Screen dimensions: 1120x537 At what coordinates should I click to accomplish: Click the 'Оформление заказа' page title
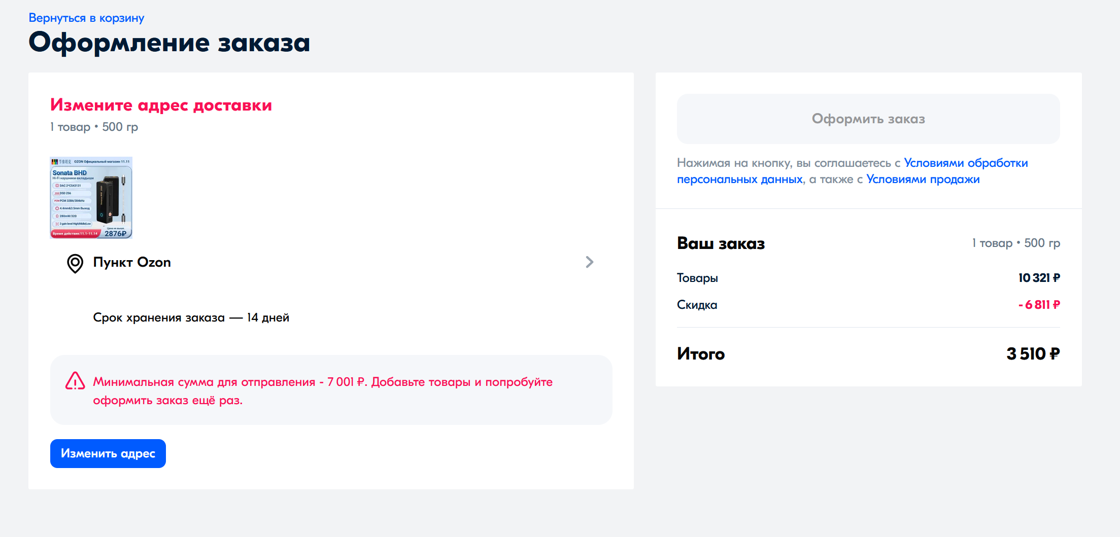click(x=169, y=43)
